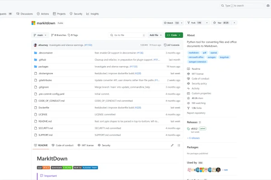Open the README.md file name
Image resolution: width=271 pixels, height=180 pixels.
click(x=45, y=121)
